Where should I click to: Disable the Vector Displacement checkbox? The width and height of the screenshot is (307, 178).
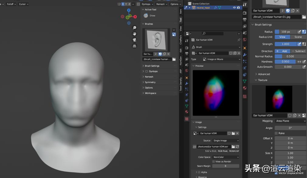point(276,173)
